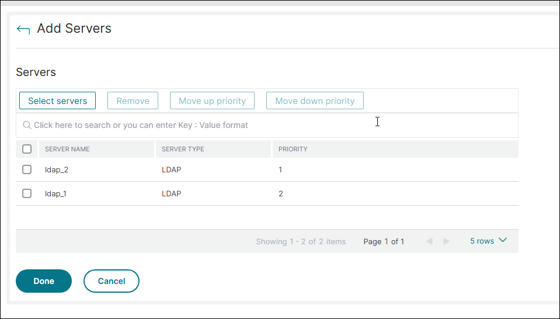Click the back arrow beside Add Servers
Screen dimensions: 560x319
23,29
